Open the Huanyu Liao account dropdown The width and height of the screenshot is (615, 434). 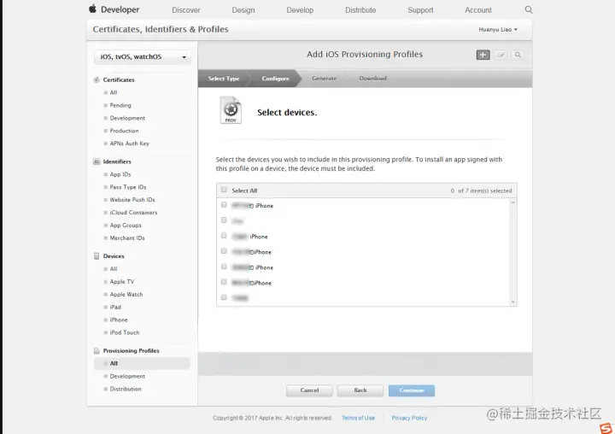click(498, 29)
